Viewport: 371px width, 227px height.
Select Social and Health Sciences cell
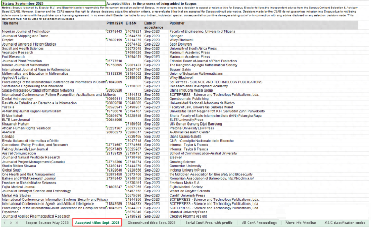23,49
